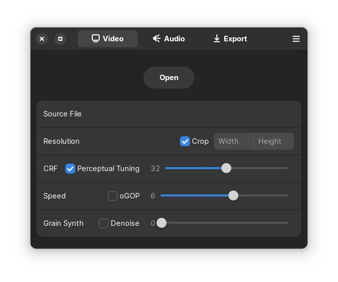338x282 pixels.
Task: Click the CRF slider handle
Action: point(226,168)
